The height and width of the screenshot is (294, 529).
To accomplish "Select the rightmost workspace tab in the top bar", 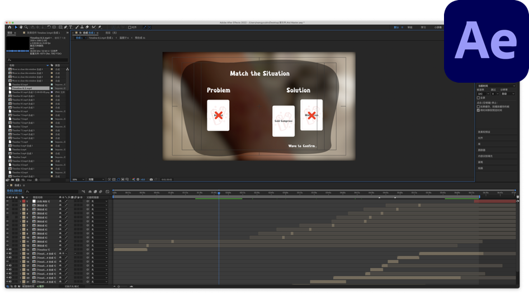I will (438, 27).
